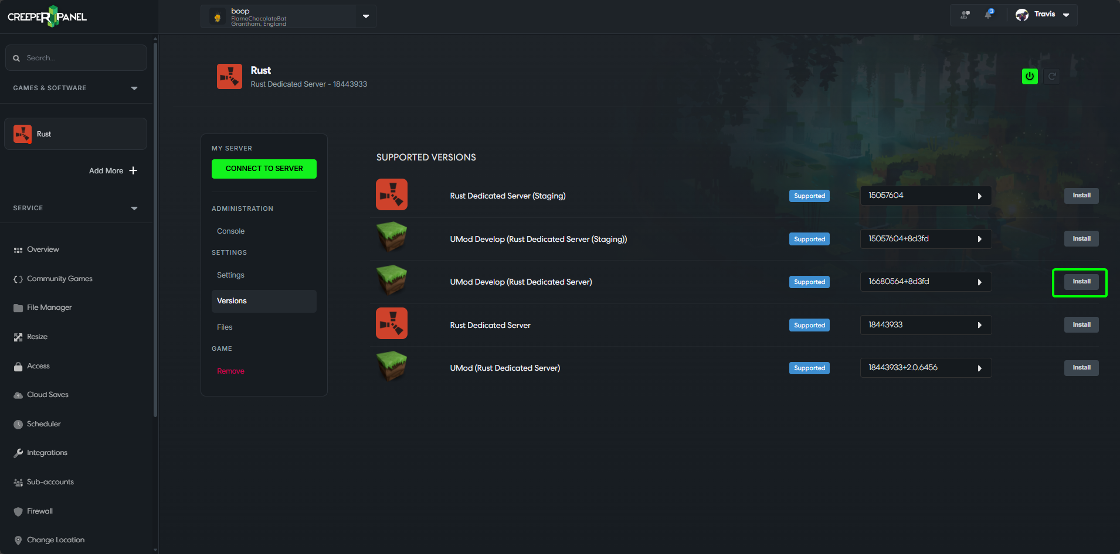1120x554 pixels.
Task: Click the Rust icon in sidebar games list
Action: coord(22,134)
